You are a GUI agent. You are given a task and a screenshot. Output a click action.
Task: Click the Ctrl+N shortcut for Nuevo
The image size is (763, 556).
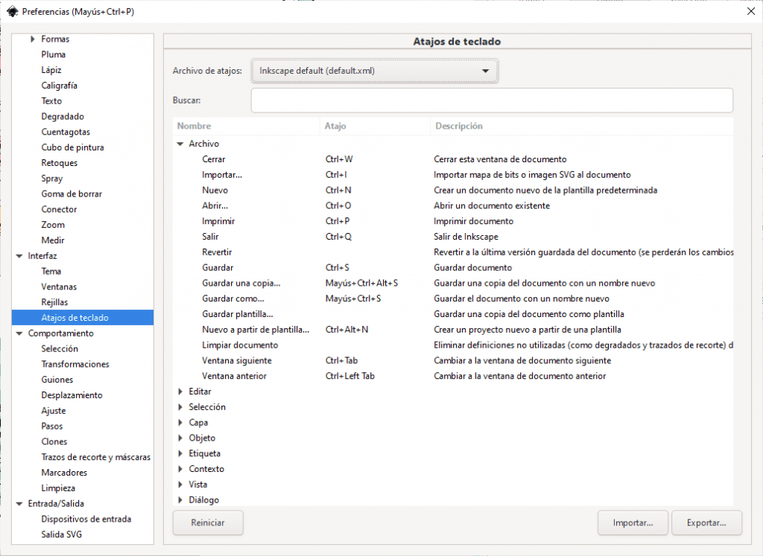point(338,191)
